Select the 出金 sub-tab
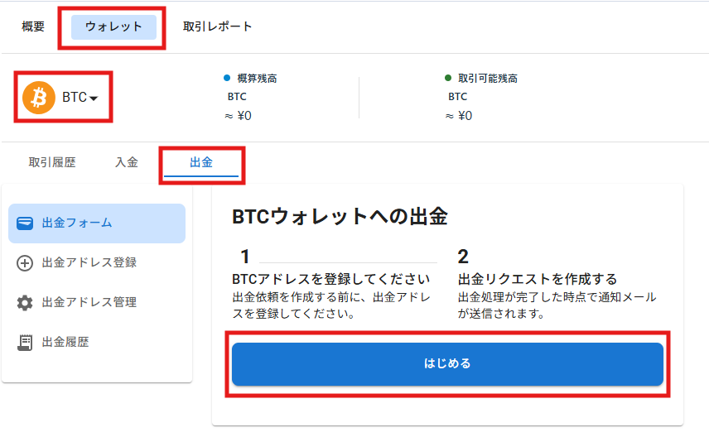709x442 pixels. [201, 163]
